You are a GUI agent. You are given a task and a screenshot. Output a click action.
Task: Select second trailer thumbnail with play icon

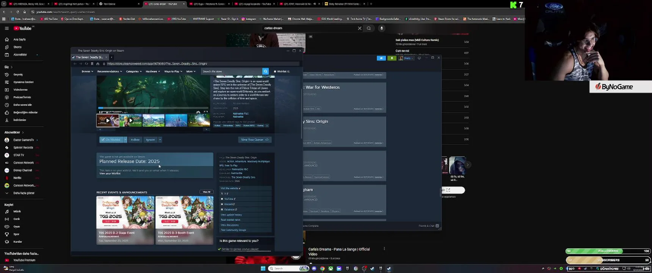pos(131,120)
